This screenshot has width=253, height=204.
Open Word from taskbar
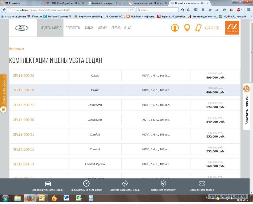(x=66, y=198)
